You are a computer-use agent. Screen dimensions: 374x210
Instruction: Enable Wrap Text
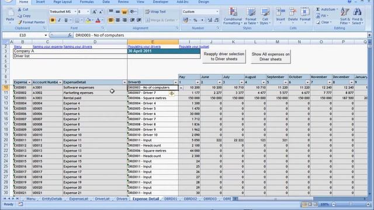(155, 12)
